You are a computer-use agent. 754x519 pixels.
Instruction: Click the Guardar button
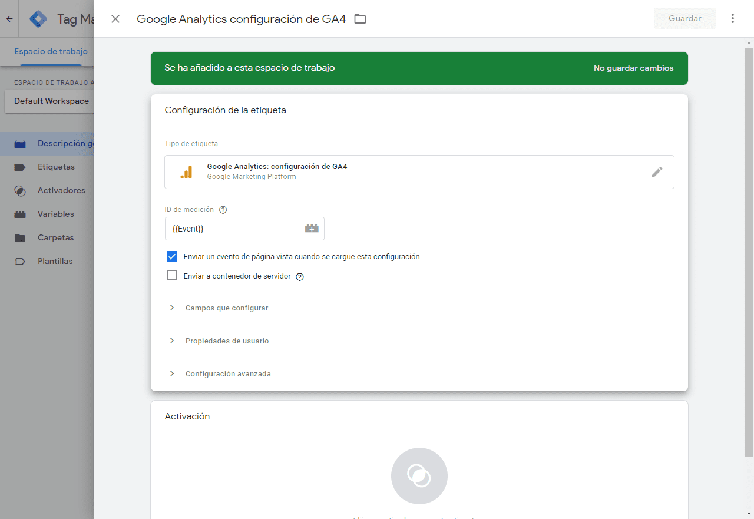684,18
